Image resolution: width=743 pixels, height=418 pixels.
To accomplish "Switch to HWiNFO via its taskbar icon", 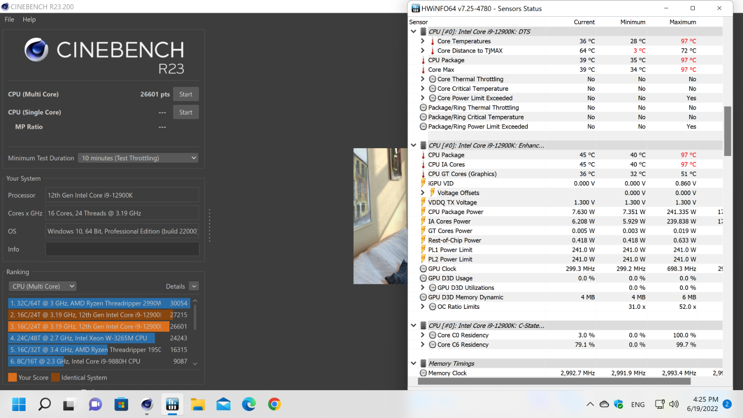I will [x=172, y=405].
